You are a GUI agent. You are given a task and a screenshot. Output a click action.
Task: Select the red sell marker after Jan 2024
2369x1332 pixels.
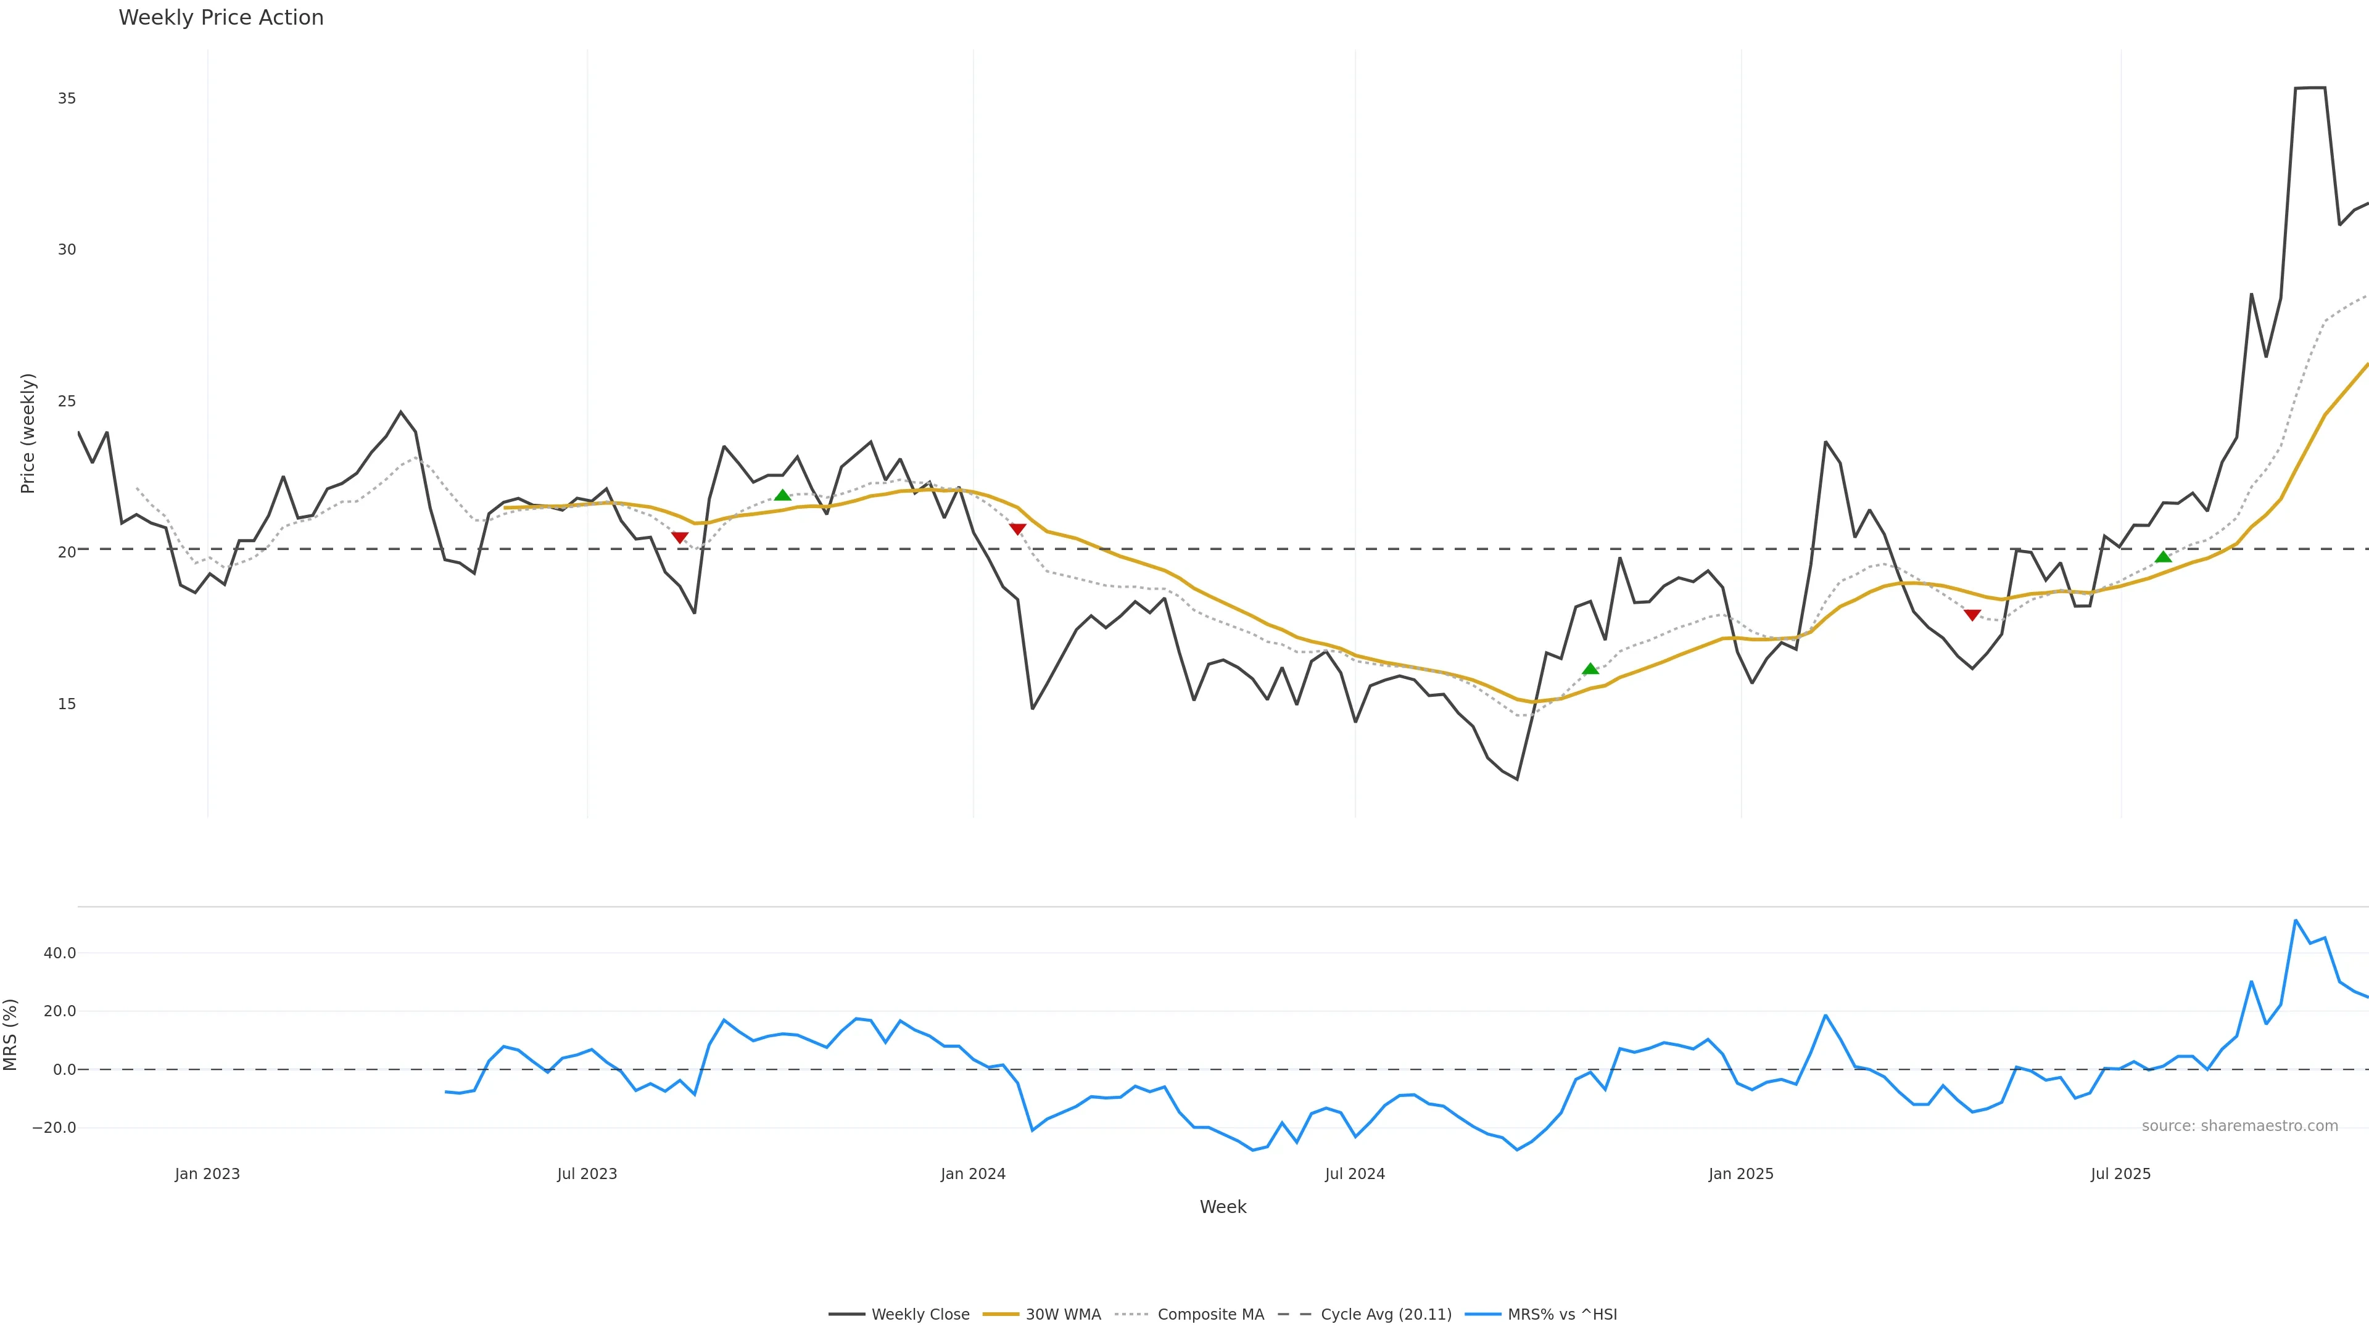pyautogui.click(x=1017, y=530)
